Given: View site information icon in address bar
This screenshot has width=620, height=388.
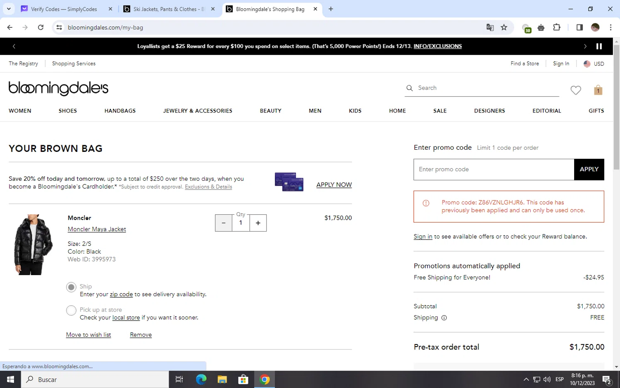Looking at the screenshot, I should coord(59,27).
